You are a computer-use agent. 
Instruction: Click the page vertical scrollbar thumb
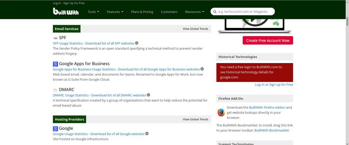(x=347, y=21)
